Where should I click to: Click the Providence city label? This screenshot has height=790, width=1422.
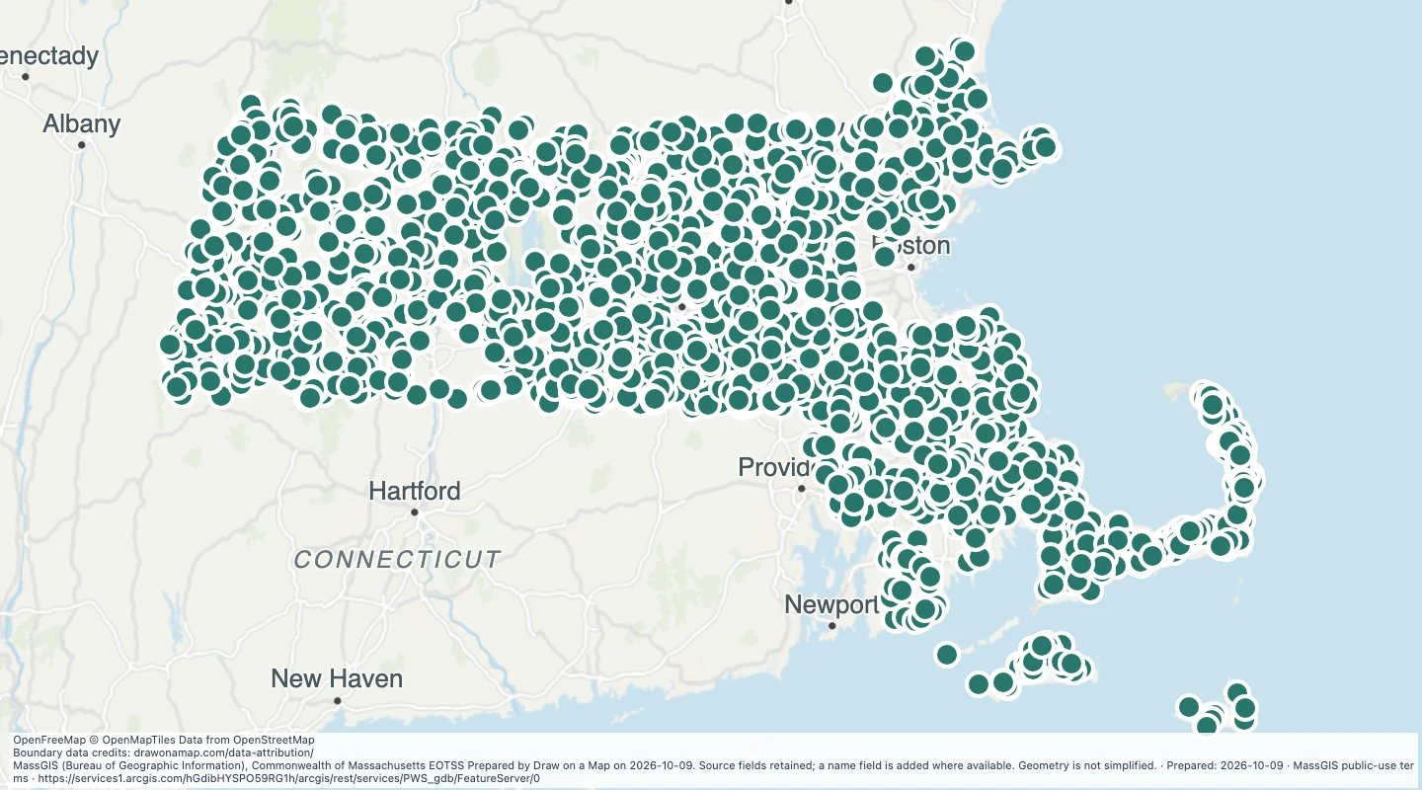point(779,467)
